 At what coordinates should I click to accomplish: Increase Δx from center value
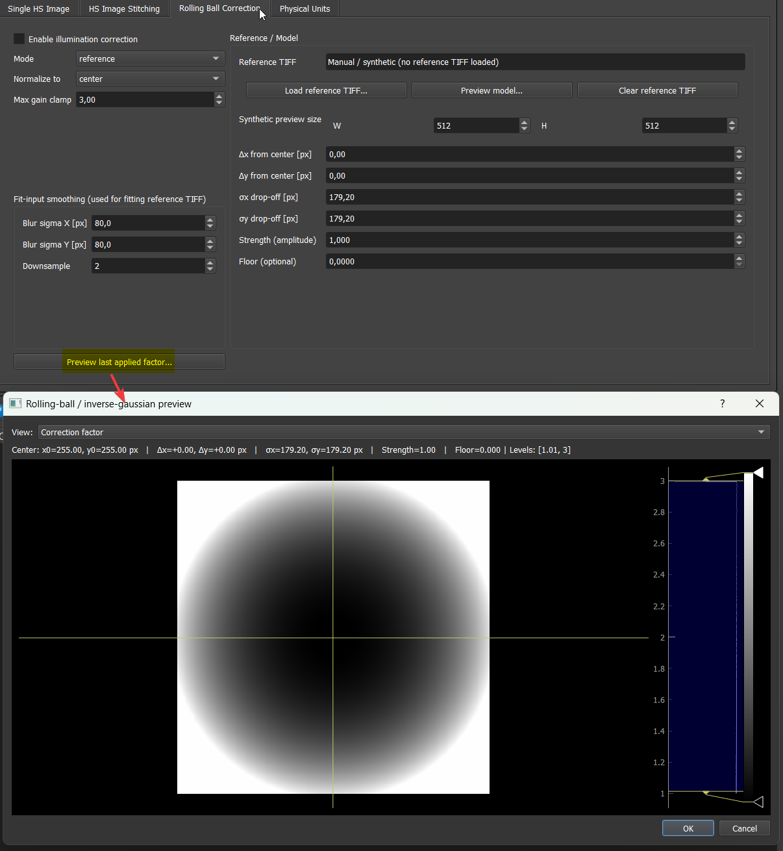739,151
